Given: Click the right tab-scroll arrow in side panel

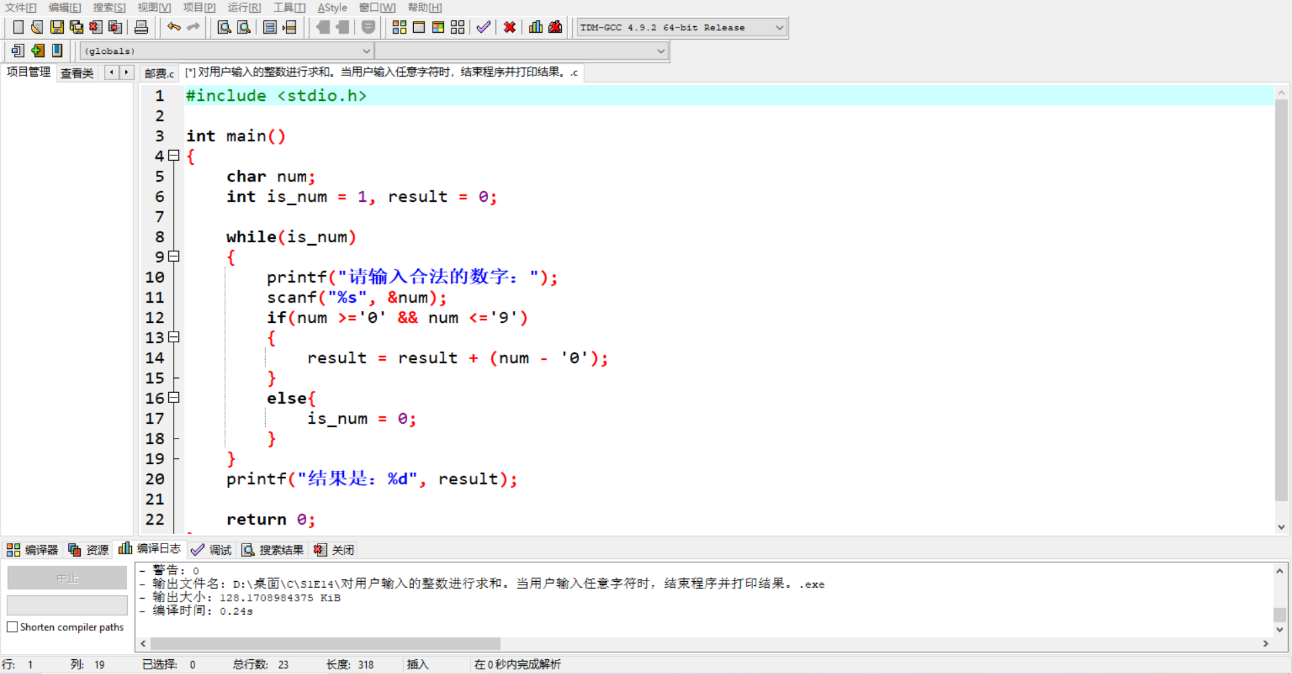Looking at the screenshot, I should tap(127, 72).
